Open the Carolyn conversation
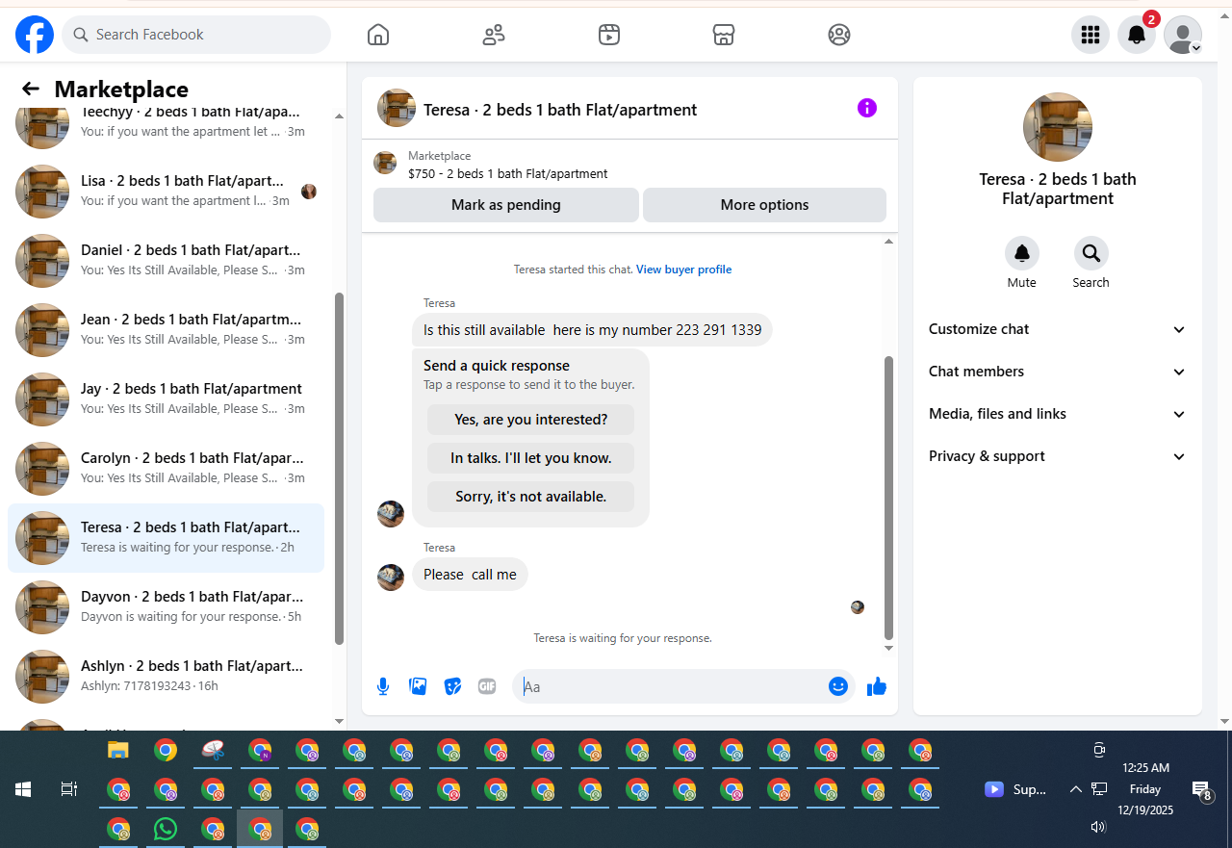Image resolution: width=1232 pixels, height=848 pixels. click(166, 469)
